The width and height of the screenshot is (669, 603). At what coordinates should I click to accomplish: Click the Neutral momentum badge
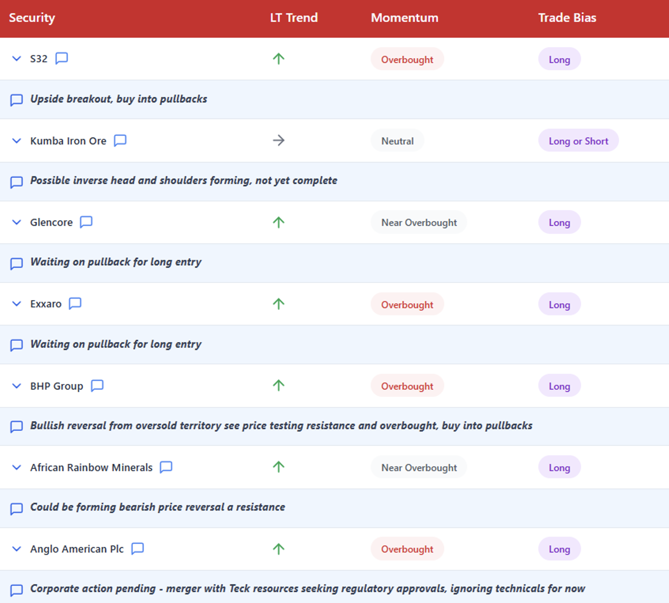click(x=397, y=141)
